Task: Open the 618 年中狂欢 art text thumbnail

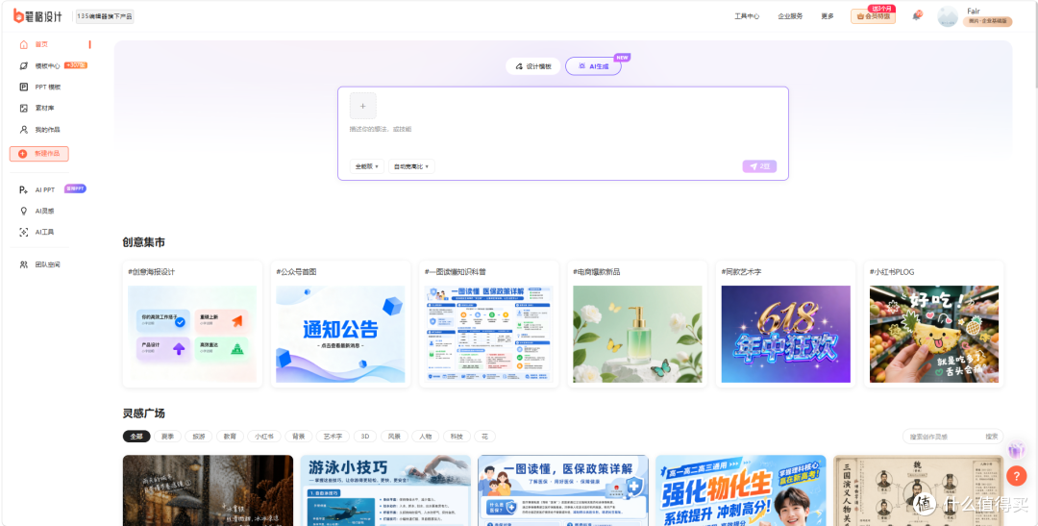Action: click(786, 334)
